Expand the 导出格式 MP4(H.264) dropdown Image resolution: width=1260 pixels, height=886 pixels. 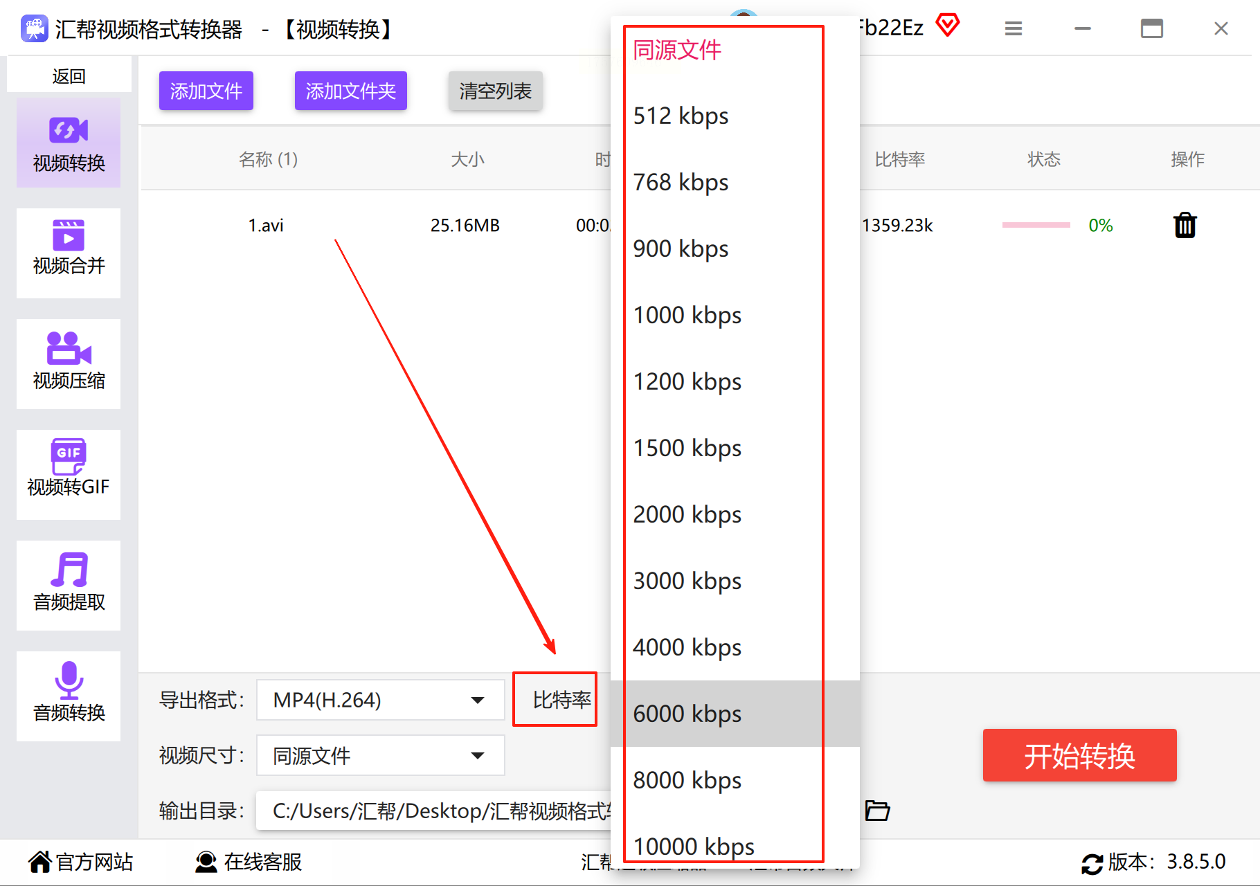tap(380, 700)
